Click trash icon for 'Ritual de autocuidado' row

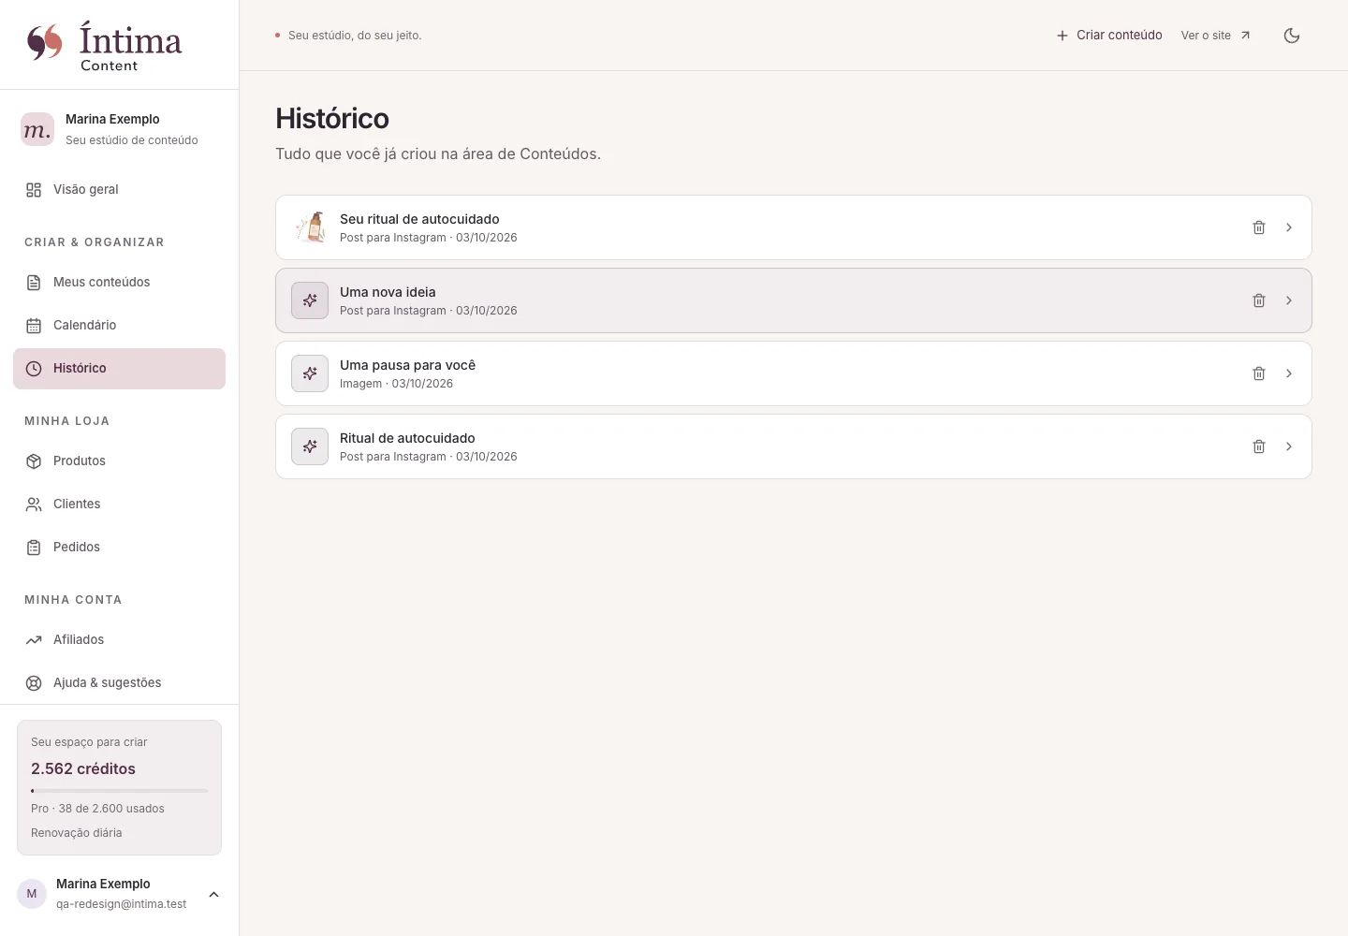click(1259, 446)
